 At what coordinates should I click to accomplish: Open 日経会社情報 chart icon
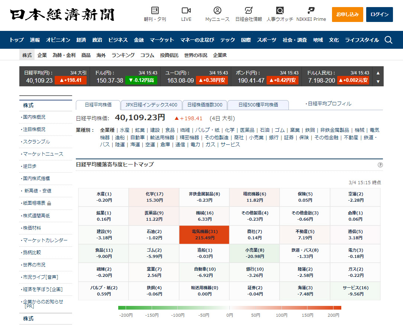(x=249, y=10)
